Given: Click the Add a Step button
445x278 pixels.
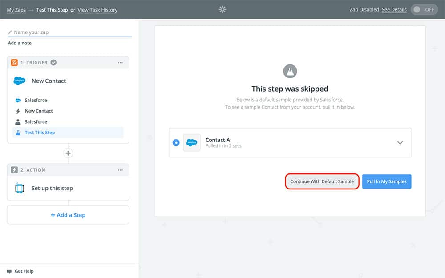Looking at the screenshot, I should 68,215.
